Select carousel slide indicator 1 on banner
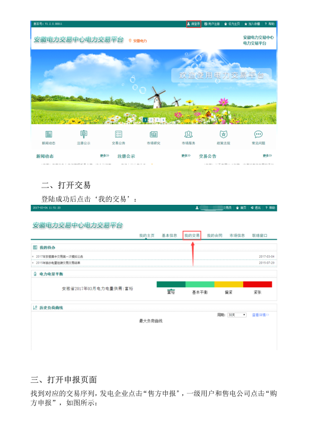Viewport: 315px width, 428px height. [146, 120]
